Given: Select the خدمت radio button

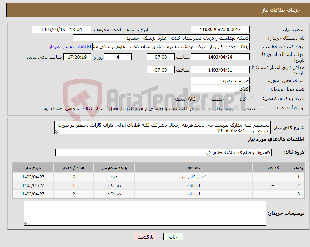Looking at the screenshot, I should click(x=229, y=98).
